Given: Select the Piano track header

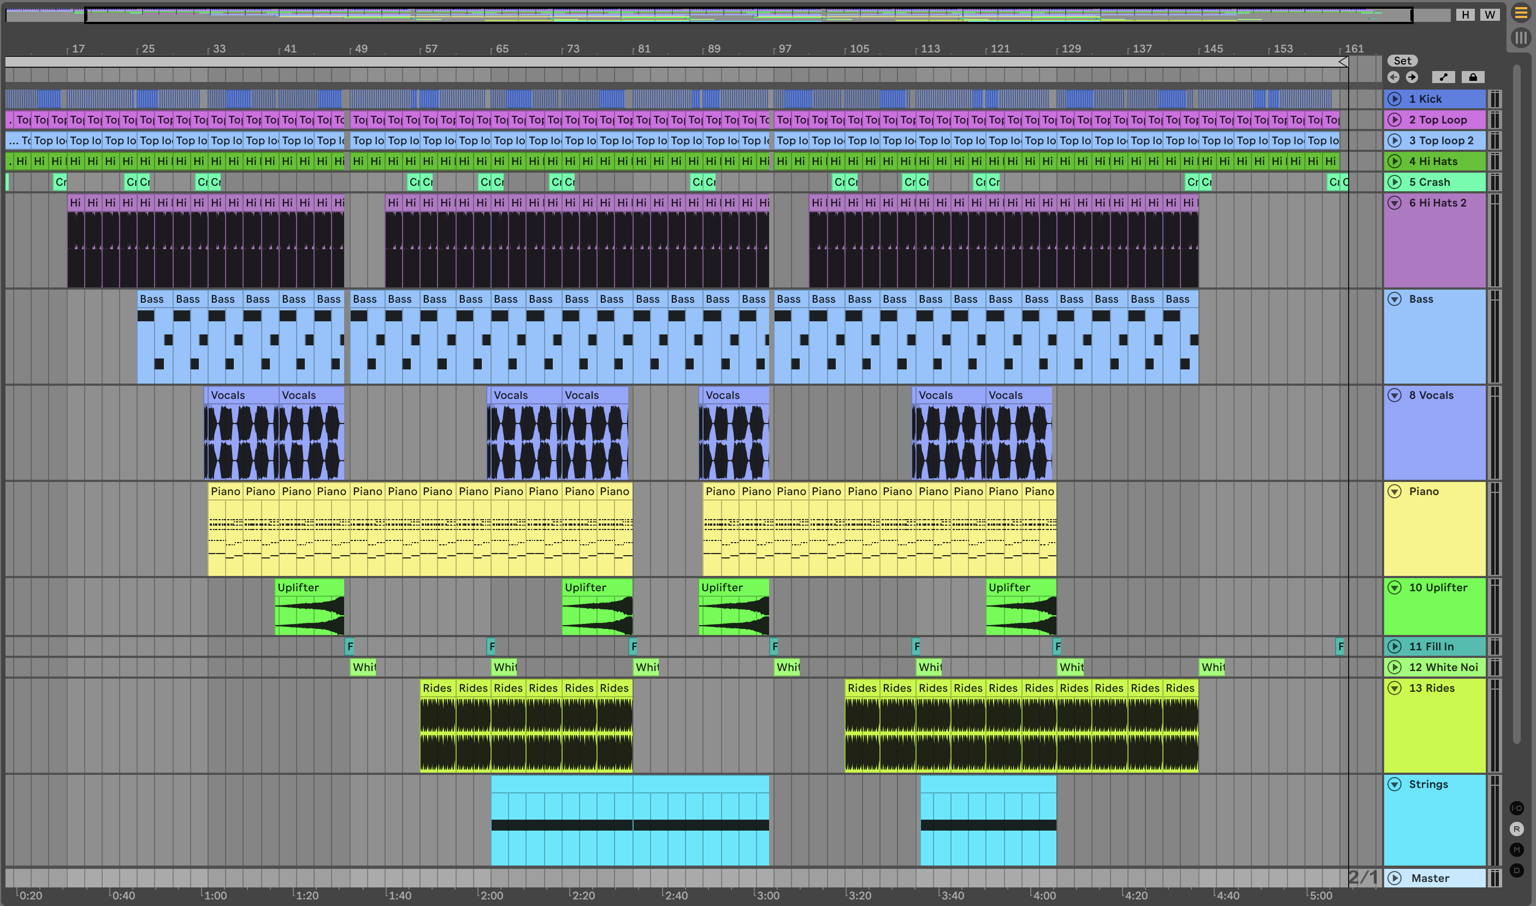Looking at the screenshot, I should coord(1425,491).
